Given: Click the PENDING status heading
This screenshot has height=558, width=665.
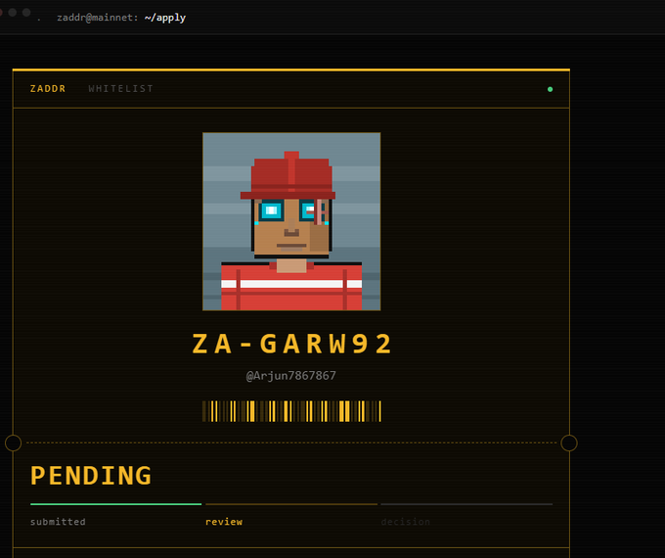Looking at the screenshot, I should [x=91, y=475].
